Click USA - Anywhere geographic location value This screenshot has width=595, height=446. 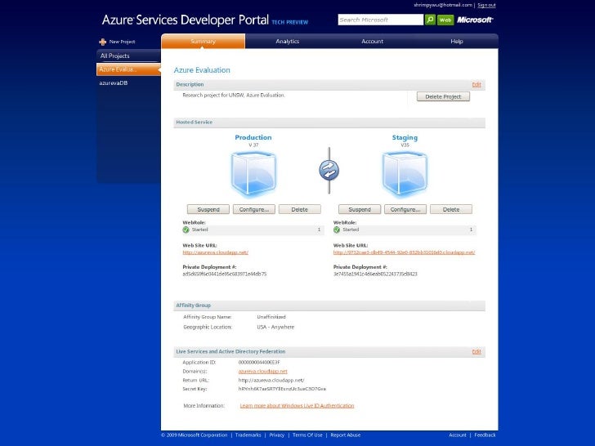pyautogui.click(x=275, y=327)
